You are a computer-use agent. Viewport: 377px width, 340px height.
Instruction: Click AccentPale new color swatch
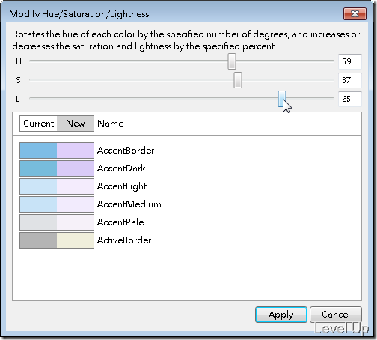point(75,222)
